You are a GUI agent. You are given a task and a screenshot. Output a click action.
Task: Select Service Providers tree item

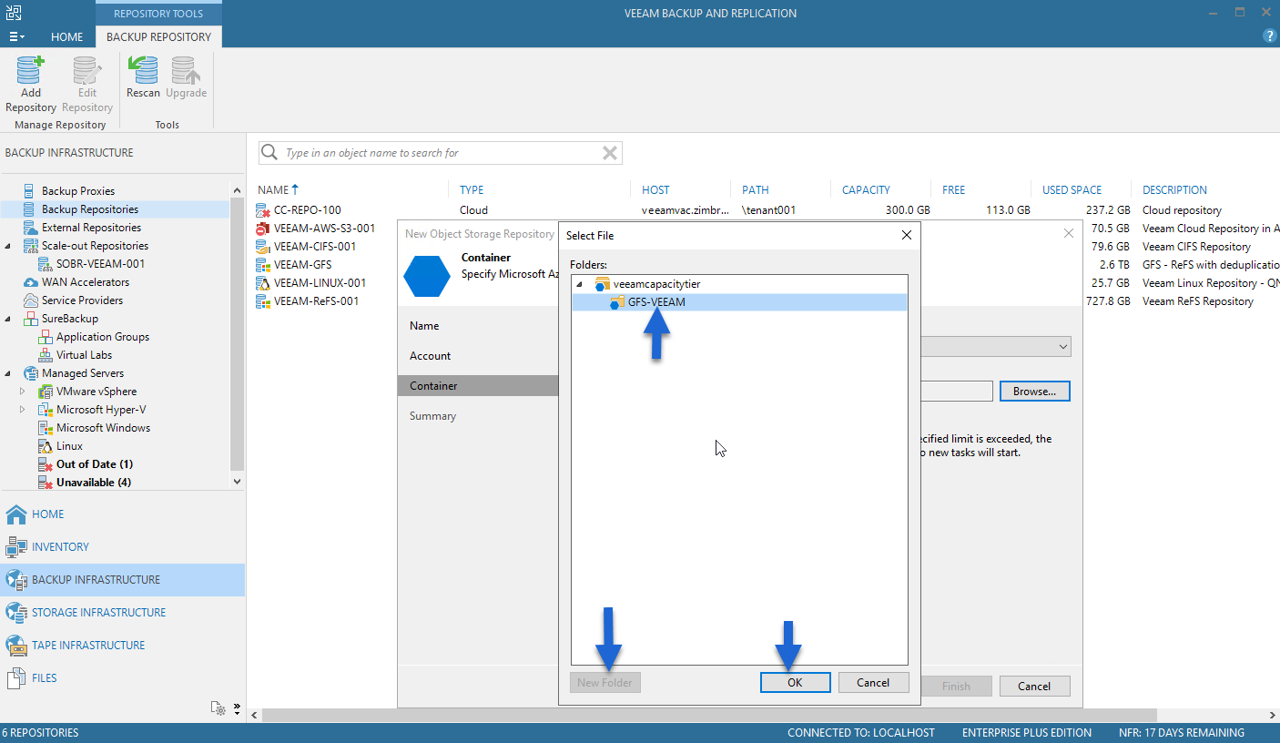(82, 300)
